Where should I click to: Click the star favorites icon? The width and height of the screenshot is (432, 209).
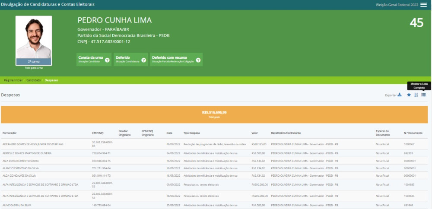click(x=409, y=95)
